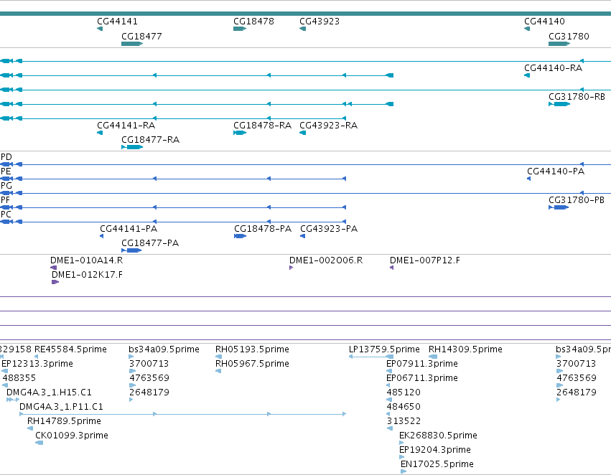The height and width of the screenshot is (475, 611).
Task: Click the RH14309.5prime EST label
Action: pyautogui.click(x=466, y=349)
